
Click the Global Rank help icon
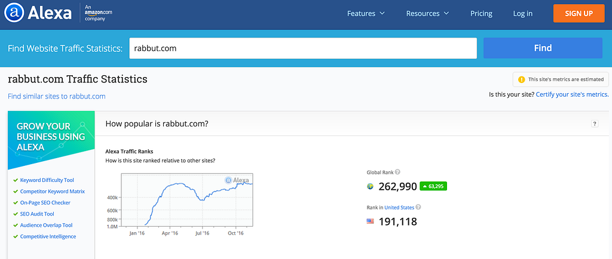tap(397, 172)
